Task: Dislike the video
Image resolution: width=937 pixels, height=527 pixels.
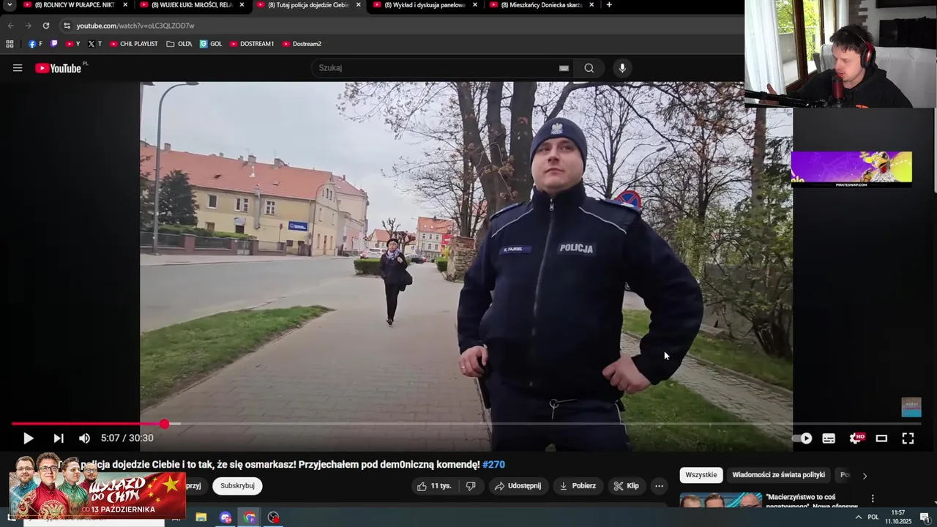Action: pyautogui.click(x=471, y=486)
